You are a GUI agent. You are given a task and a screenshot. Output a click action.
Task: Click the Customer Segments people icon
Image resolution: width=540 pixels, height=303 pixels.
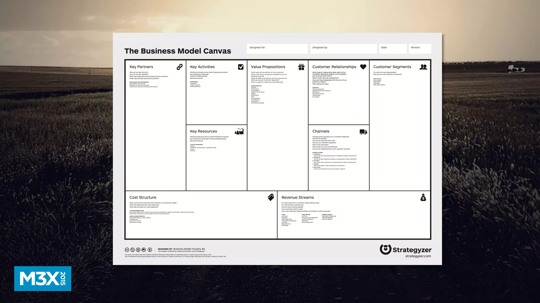(423, 67)
